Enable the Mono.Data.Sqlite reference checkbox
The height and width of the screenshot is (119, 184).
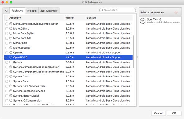click(7, 33)
